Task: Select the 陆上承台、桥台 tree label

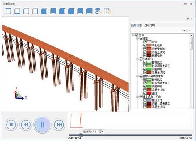Action: tap(152, 96)
